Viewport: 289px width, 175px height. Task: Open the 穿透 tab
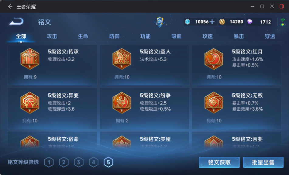tap(270, 36)
